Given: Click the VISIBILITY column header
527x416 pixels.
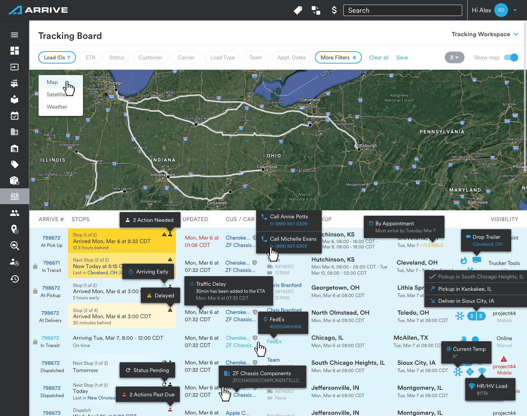Looking at the screenshot, I should click(504, 219).
